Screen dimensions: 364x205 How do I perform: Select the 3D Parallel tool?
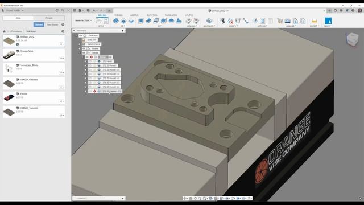coord(156,21)
